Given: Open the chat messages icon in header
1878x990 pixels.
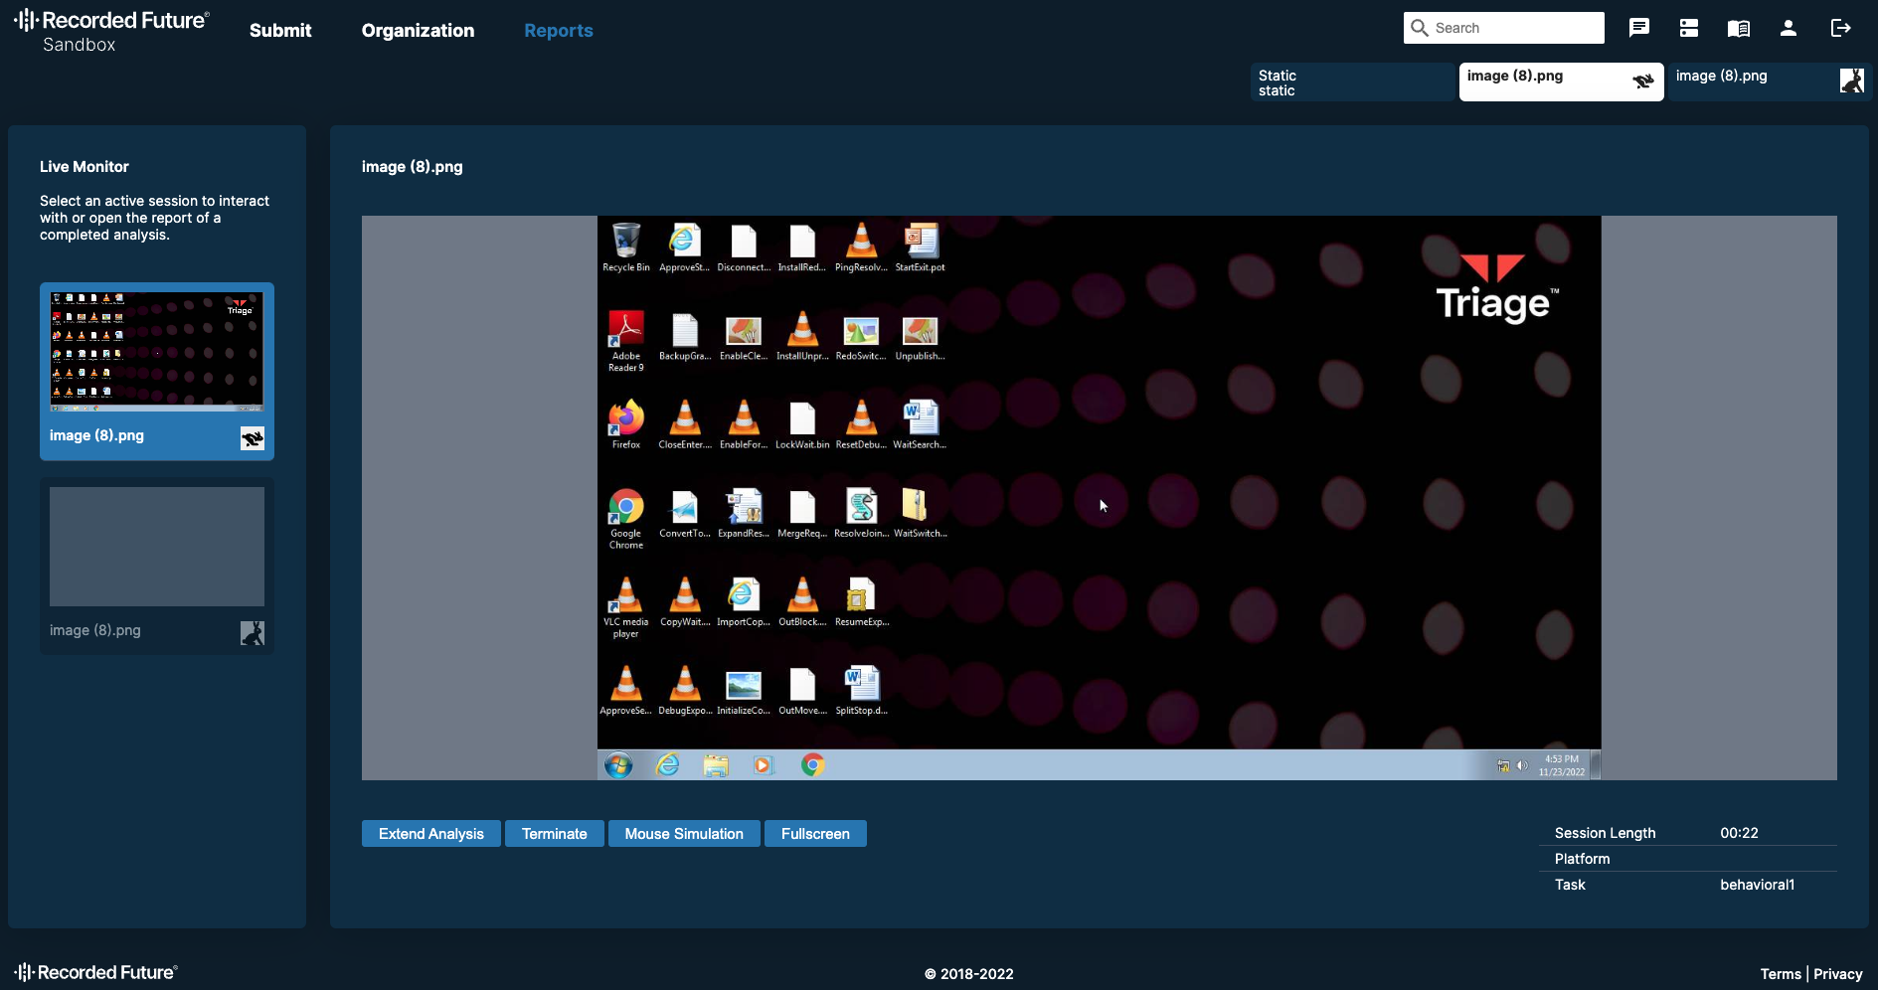Looking at the screenshot, I should click(x=1639, y=28).
